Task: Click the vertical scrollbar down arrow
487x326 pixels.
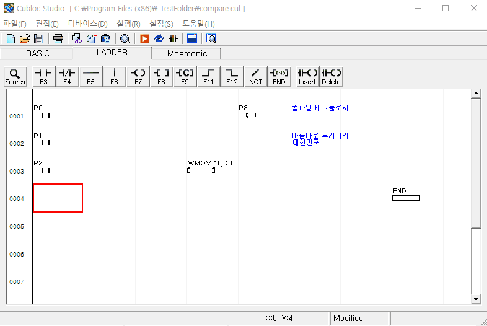Action: coord(476,299)
